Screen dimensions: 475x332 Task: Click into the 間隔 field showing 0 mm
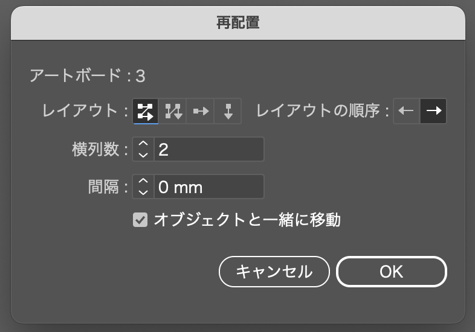pyautogui.click(x=209, y=187)
